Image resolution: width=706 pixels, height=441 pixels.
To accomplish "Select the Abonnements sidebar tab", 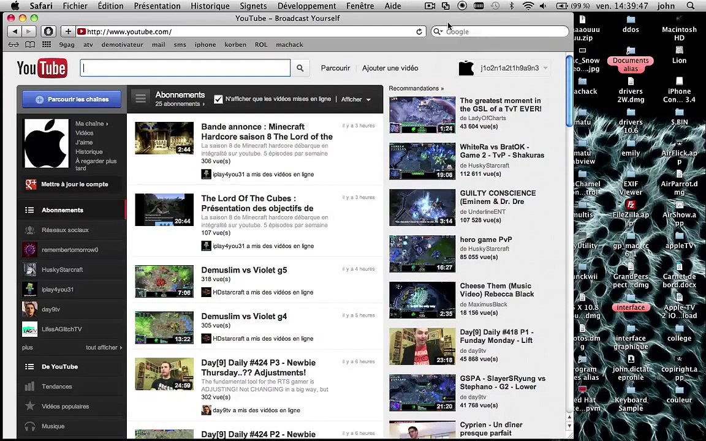I will [x=72, y=210].
